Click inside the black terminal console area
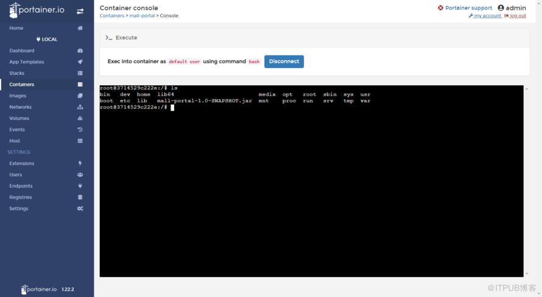Image resolution: width=542 pixels, height=297 pixels. 311,181
